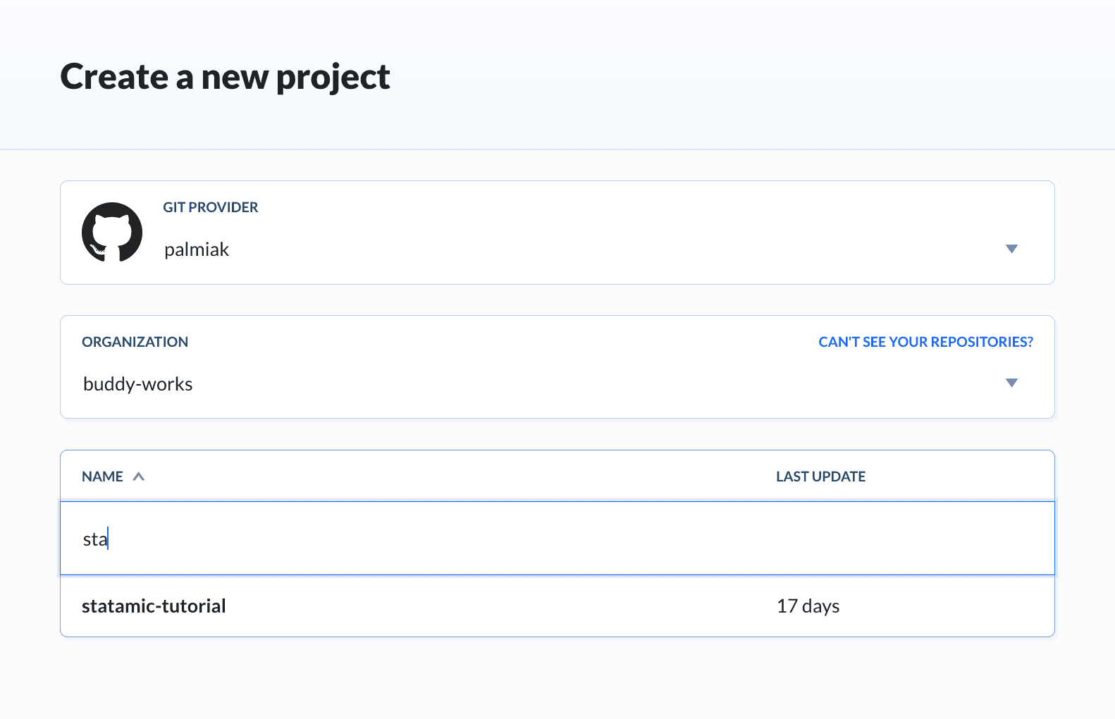Click the GitHub Octocat logo
The image size is (1115, 719).
tap(112, 233)
